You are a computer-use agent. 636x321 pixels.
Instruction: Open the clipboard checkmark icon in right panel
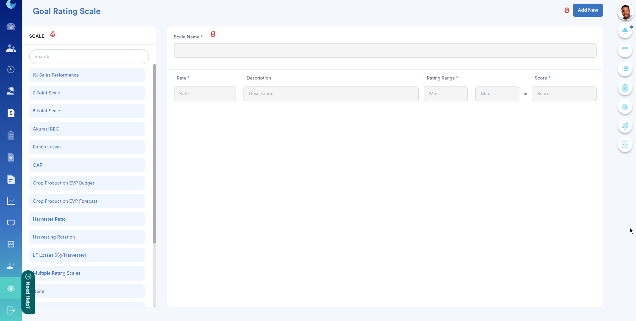[625, 88]
